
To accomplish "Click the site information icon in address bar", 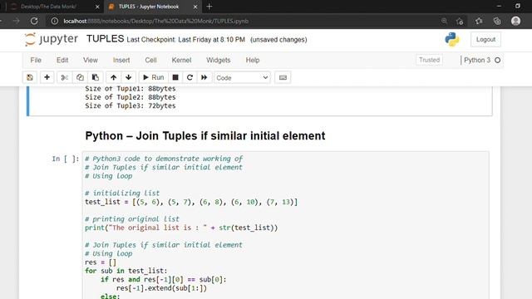I will tap(54, 21).
